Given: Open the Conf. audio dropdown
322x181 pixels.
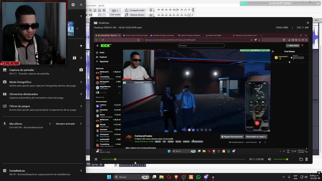Looking at the screenshot, I should point(115,12).
